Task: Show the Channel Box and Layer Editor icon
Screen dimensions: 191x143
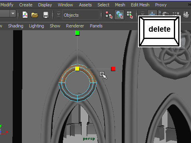Action: 186,14
